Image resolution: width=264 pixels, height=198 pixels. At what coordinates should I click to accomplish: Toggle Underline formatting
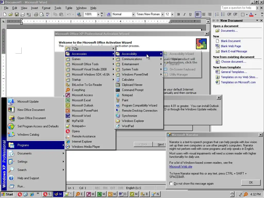(190, 14)
